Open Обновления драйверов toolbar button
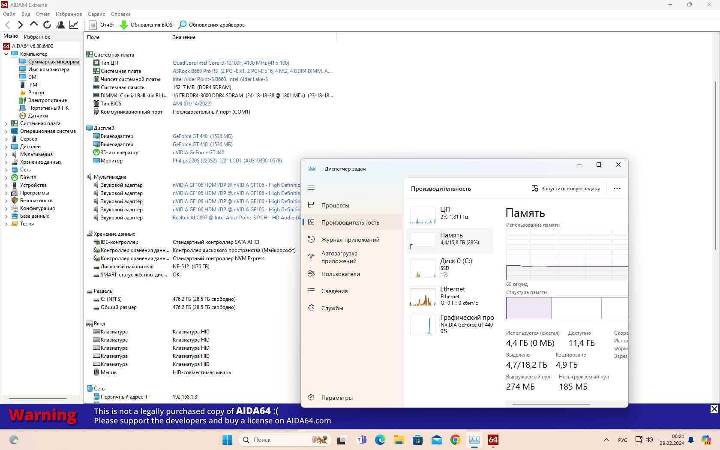This screenshot has height=450, width=720. click(212, 25)
